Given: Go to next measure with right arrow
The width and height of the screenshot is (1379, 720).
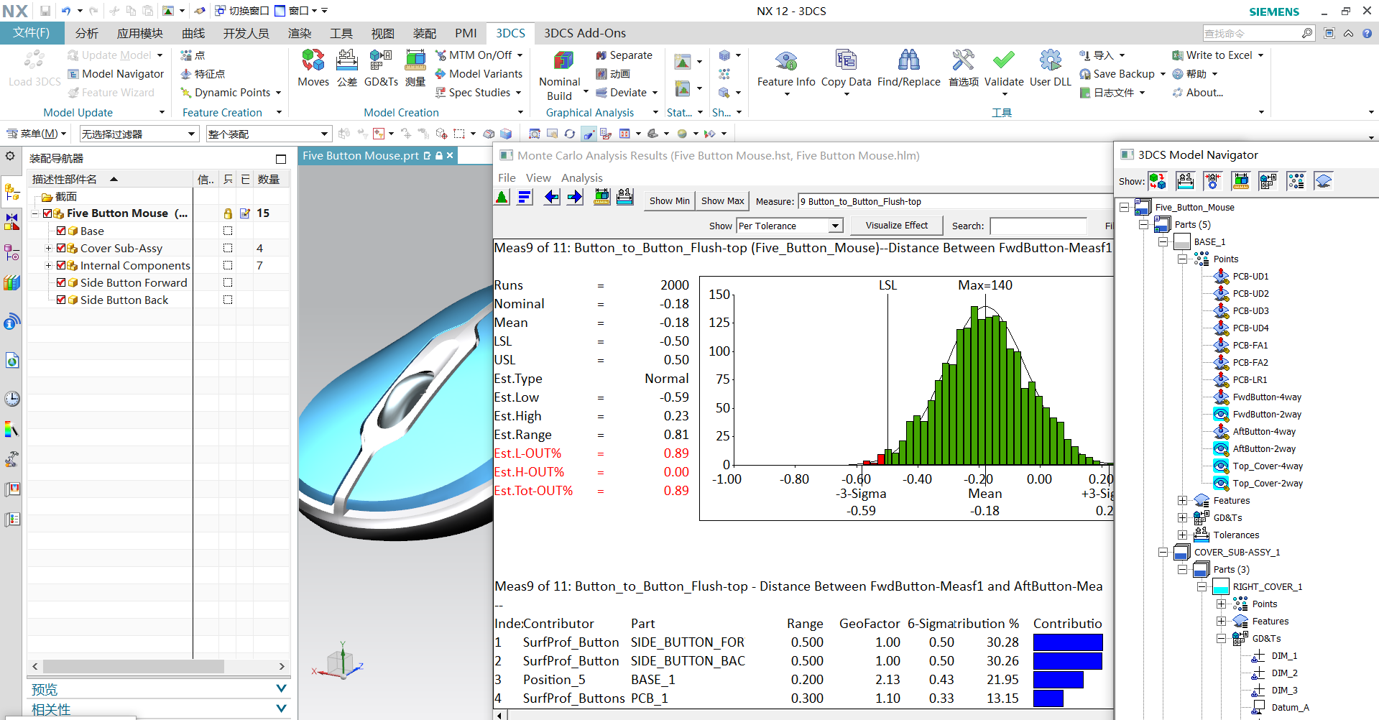Looking at the screenshot, I should (575, 198).
